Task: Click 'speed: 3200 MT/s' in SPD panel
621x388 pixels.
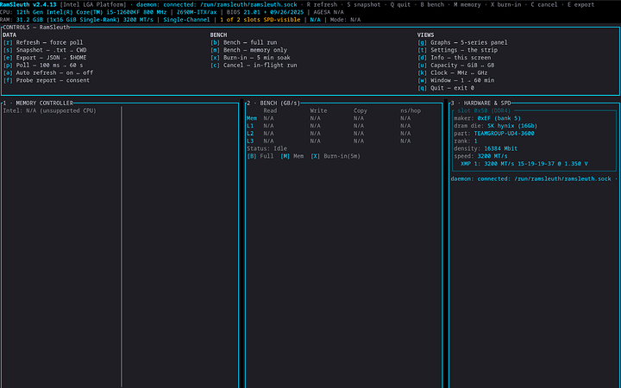Action: (480, 156)
